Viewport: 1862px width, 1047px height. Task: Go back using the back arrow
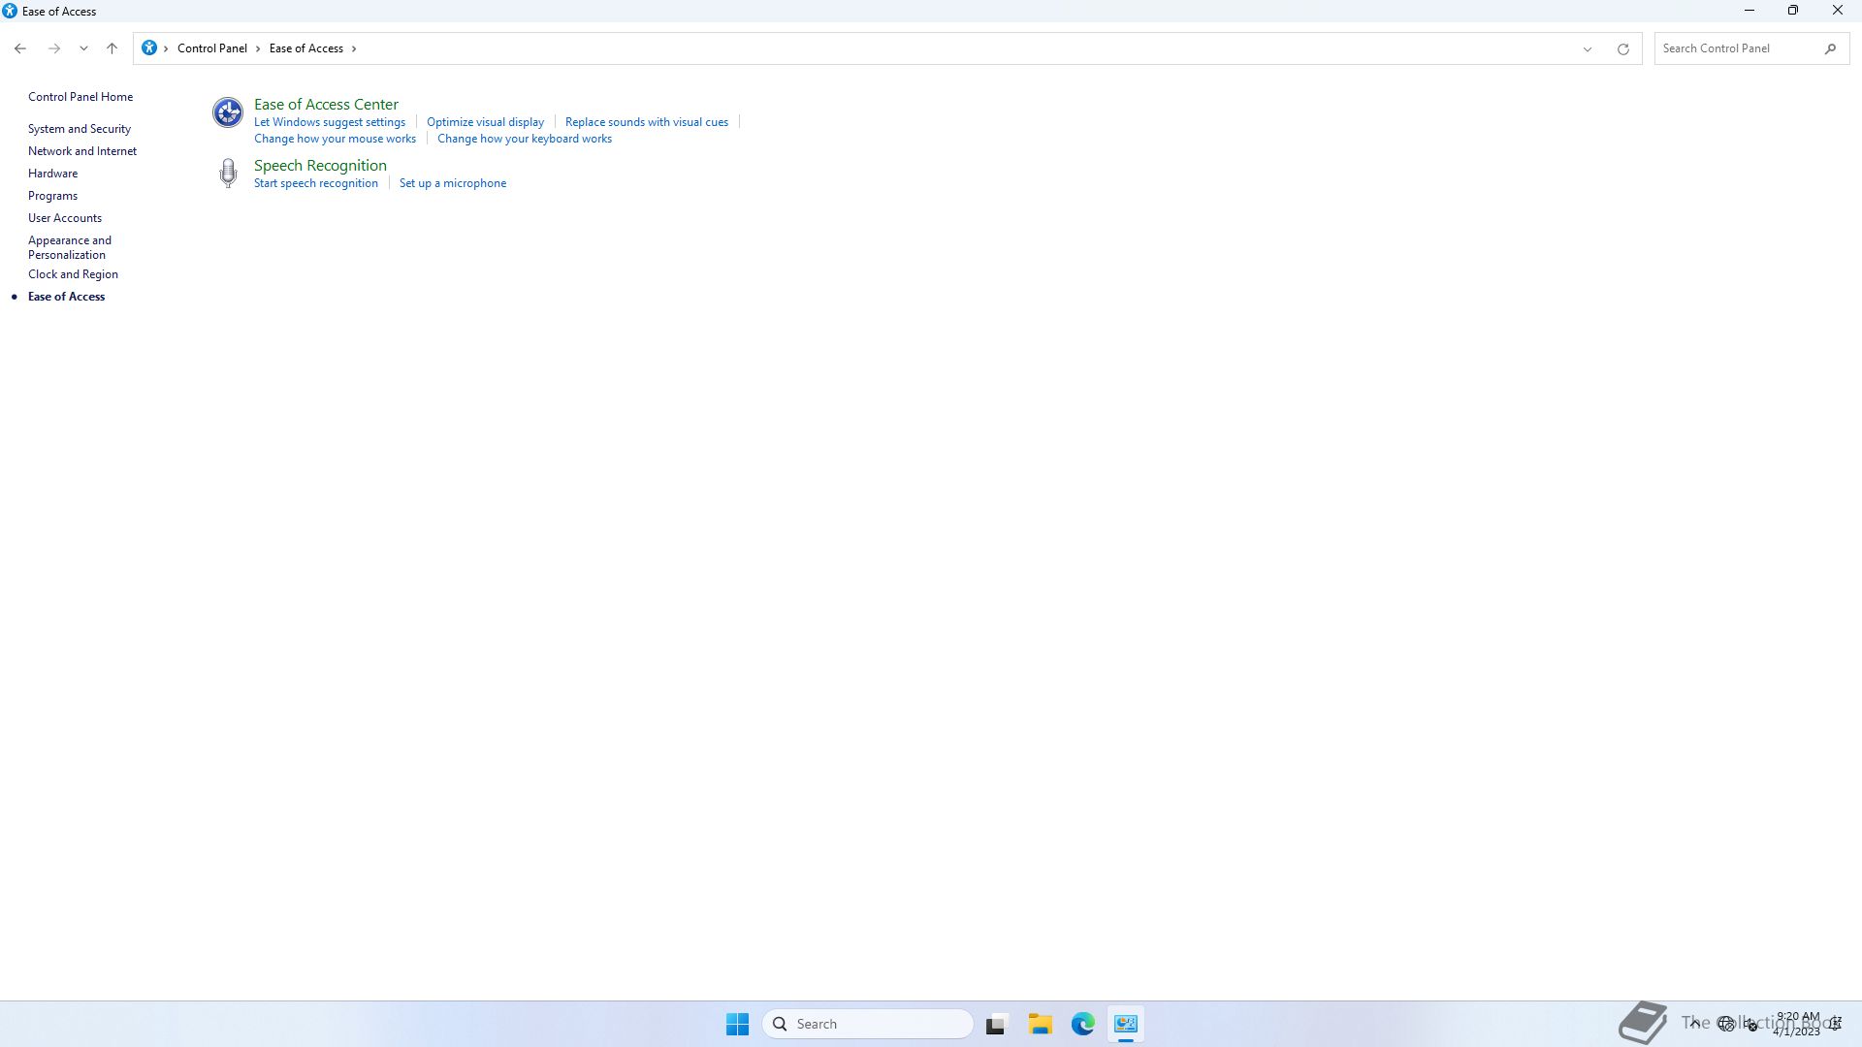[x=20, y=48]
